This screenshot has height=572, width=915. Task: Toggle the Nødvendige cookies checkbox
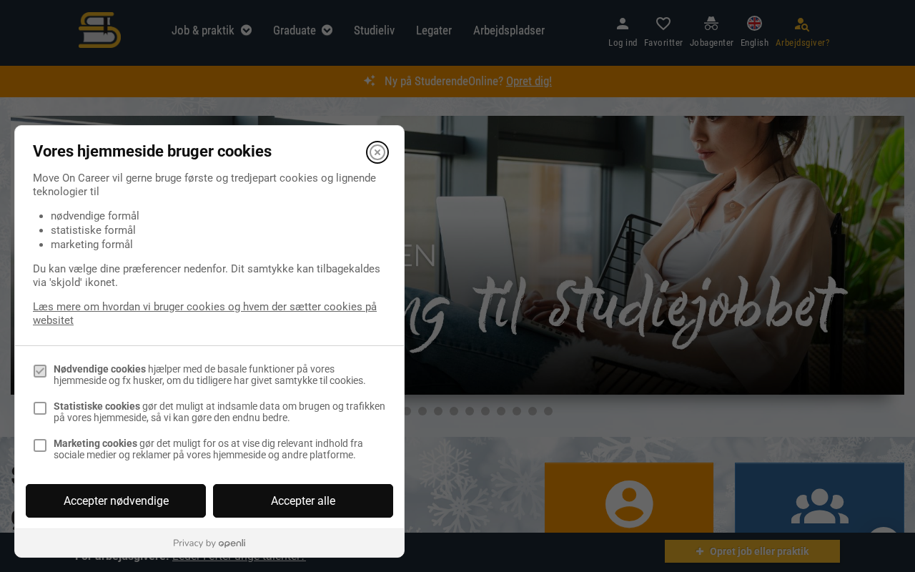tap(40, 371)
